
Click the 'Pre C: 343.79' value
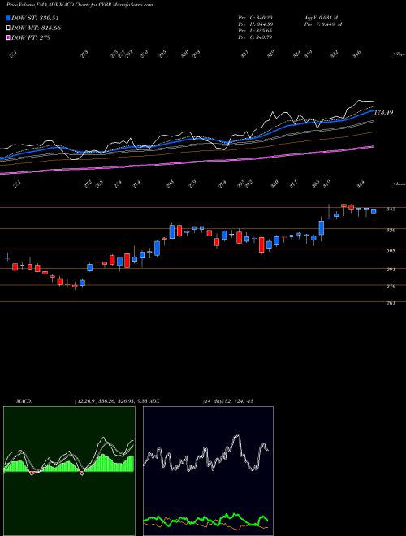tap(255, 37)
